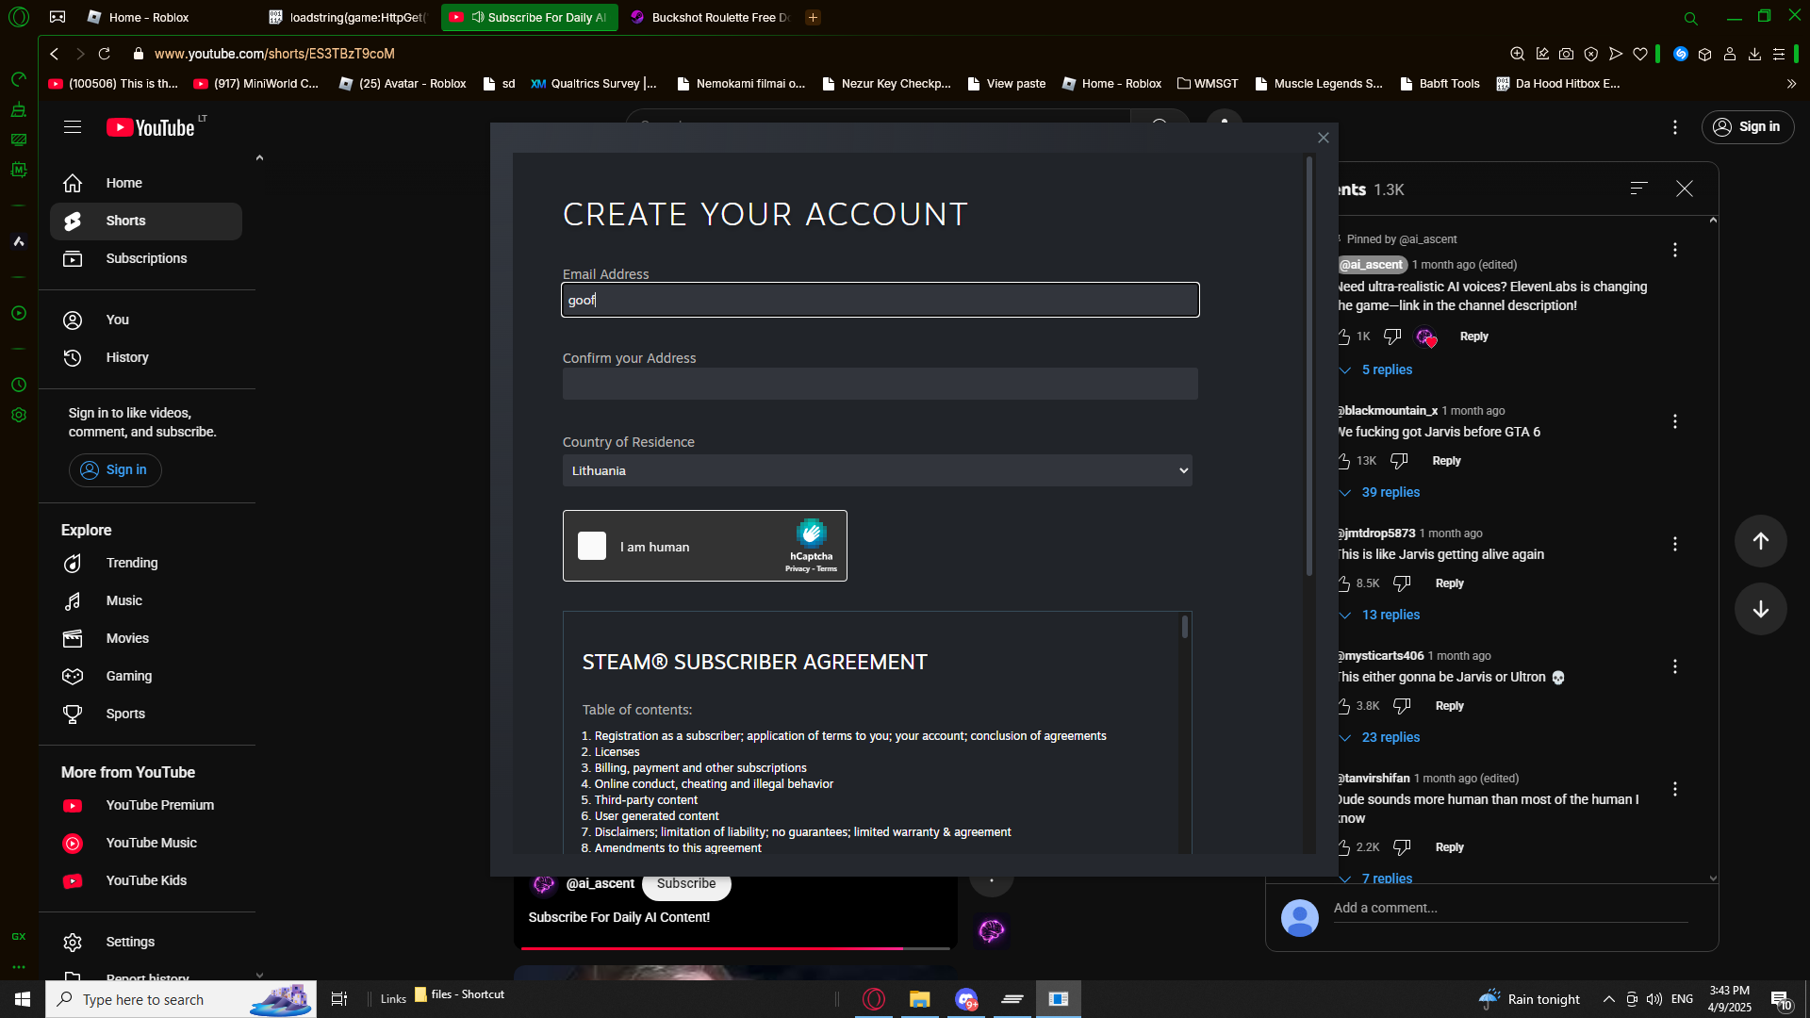Click the Email Address input field
Viewport: 1810px width, 1018px height.
(x=880, y=300)
